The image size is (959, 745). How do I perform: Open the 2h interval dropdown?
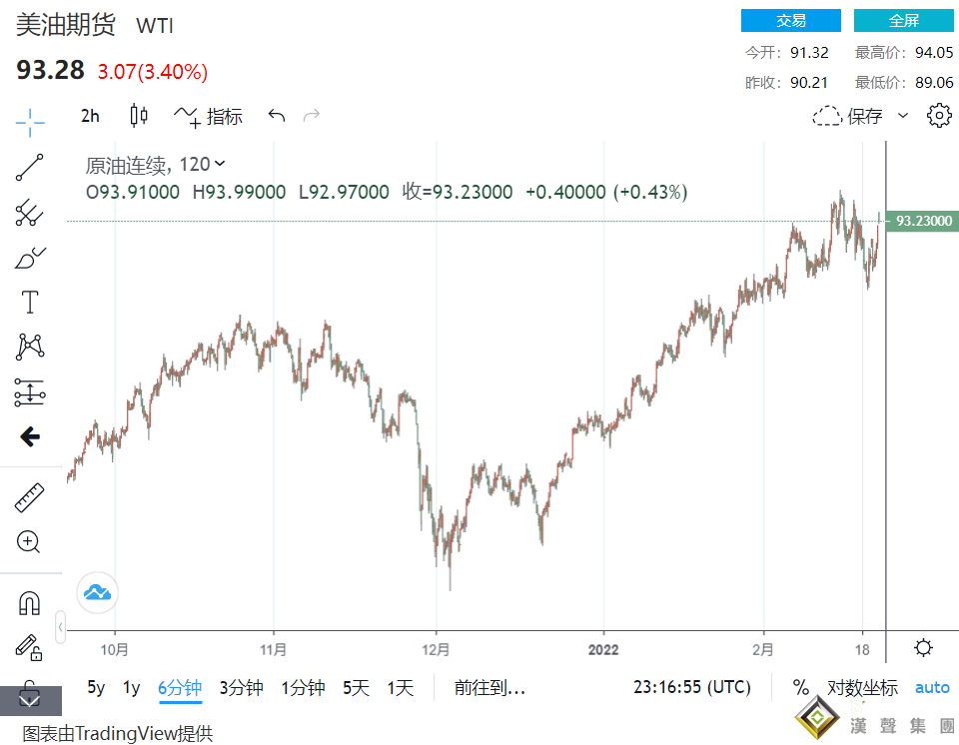click(x=90, y=116)
